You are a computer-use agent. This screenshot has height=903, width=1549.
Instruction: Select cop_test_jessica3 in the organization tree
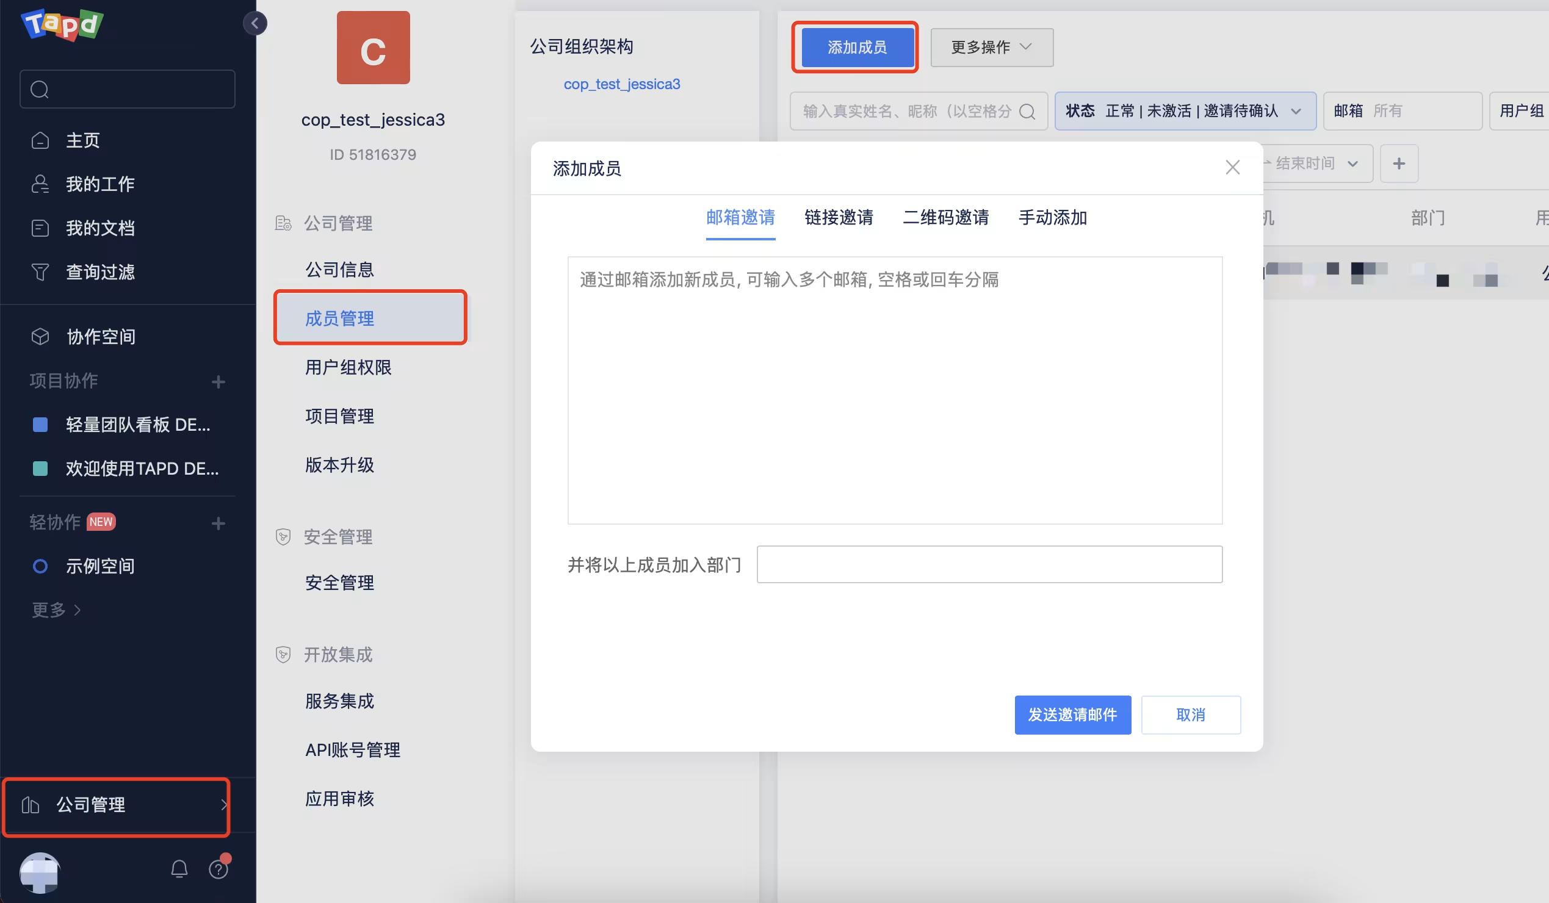click(x=622, y=84)
